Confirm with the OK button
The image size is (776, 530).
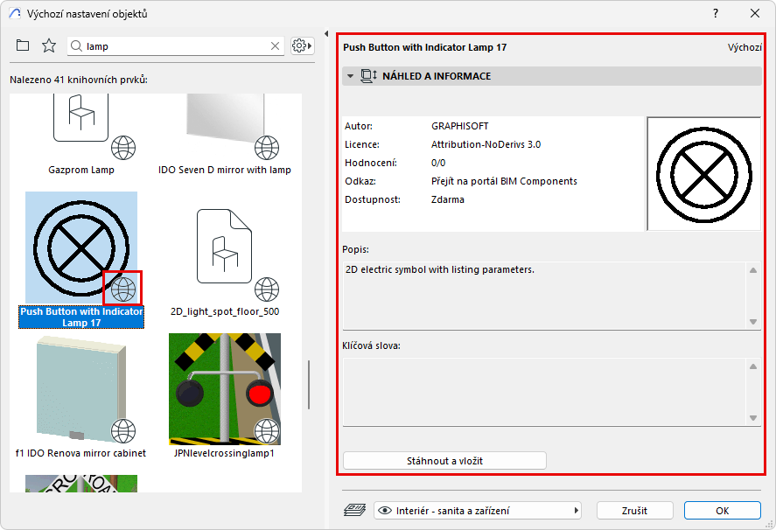722,510
